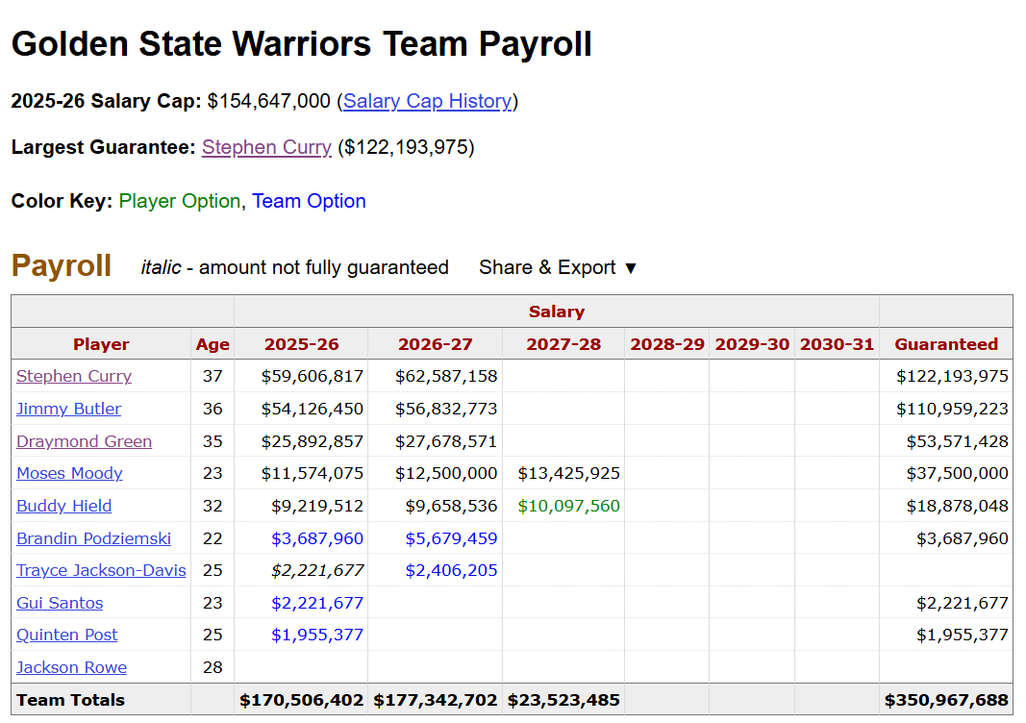Expand the Share & Export dropdown
This screenshot has width=1026, height=723.
pyautogui.click(x=558, y=267)
